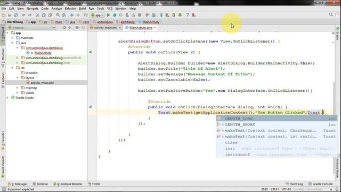Expand the mipmap folder
Screen dimensions: 341x192
coord(18,87)
